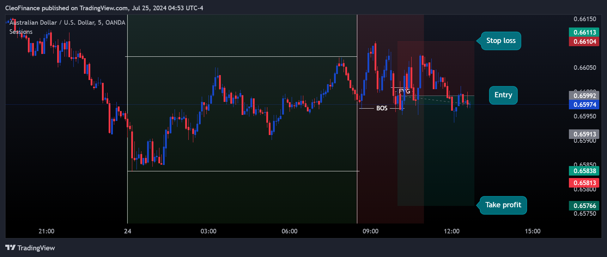Click the 0.66104 red price tag

[x=584, y=42]
